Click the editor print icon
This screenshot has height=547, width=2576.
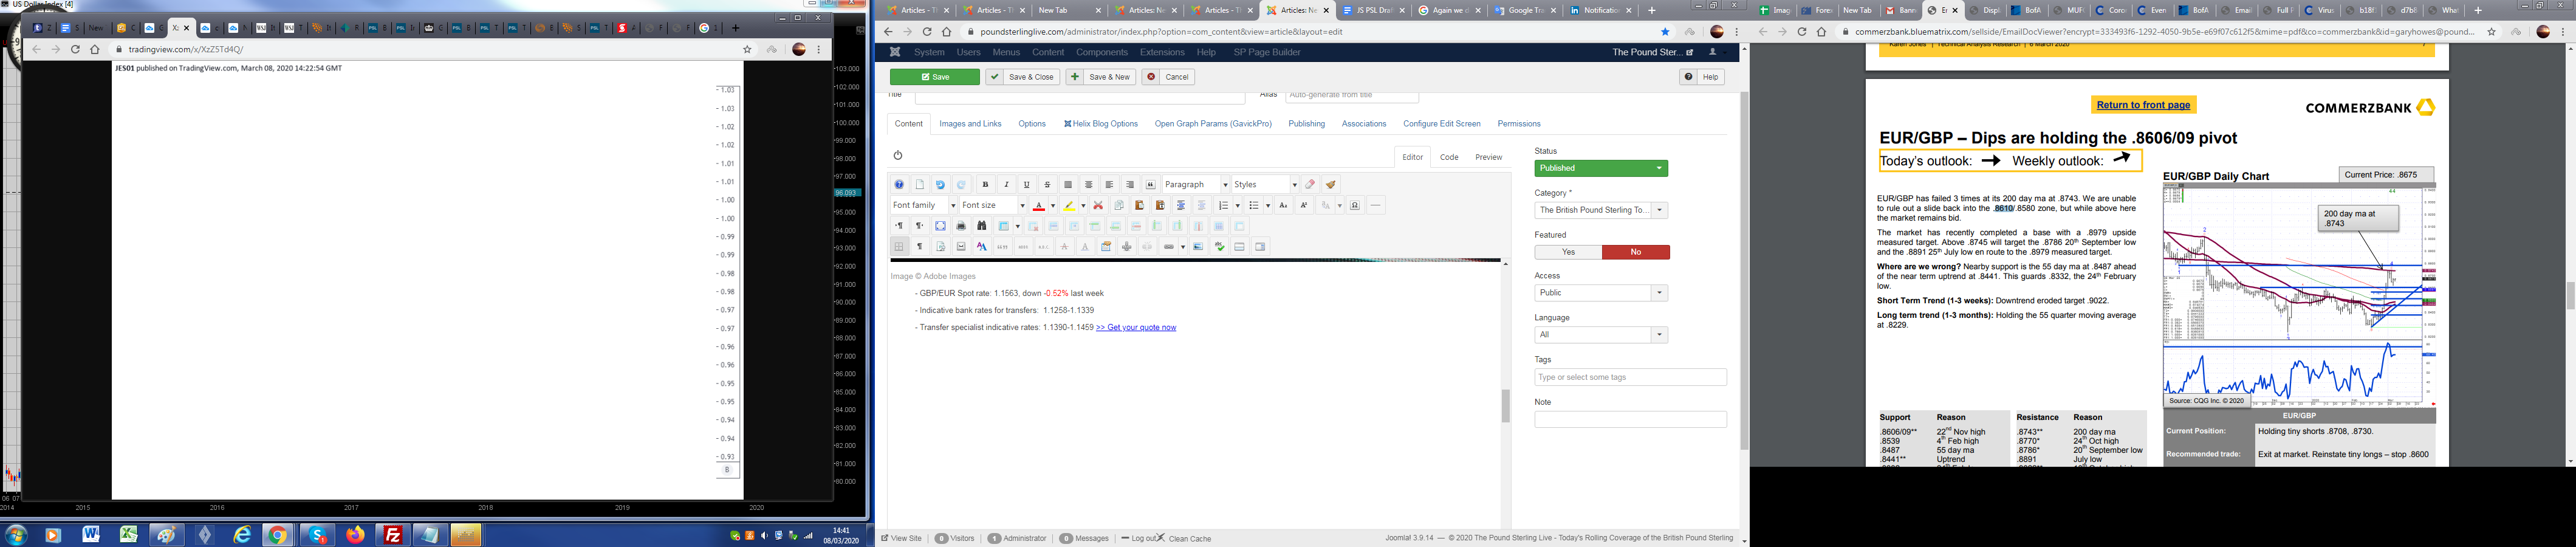[961, 226]
